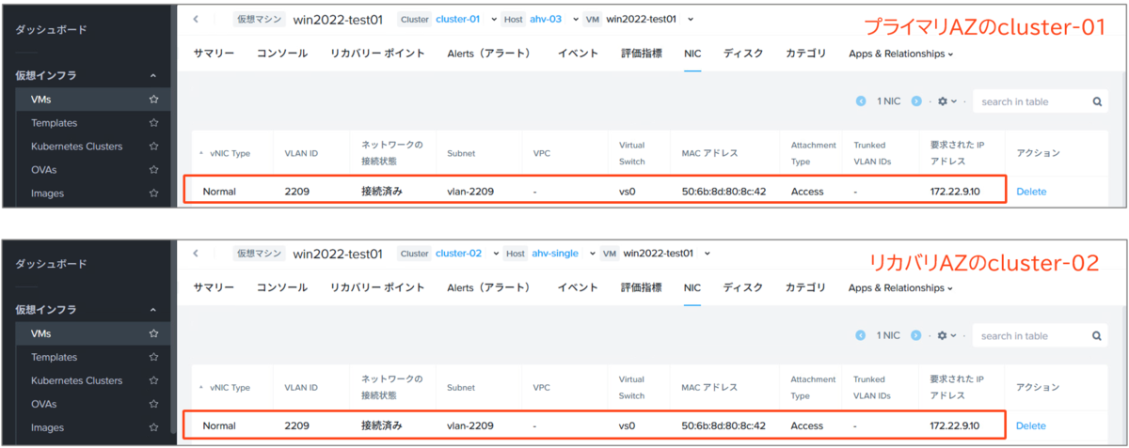Star Kubernetes Clusters in cluster-01 screenshot sidebar

(x=153, y=146)
